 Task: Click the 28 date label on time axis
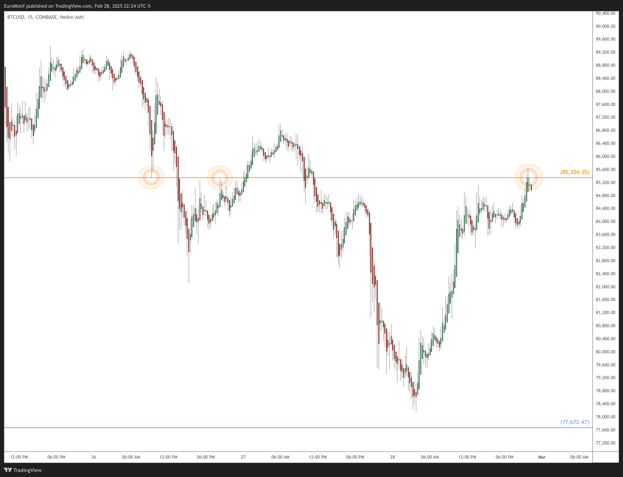tap(392, 457)
